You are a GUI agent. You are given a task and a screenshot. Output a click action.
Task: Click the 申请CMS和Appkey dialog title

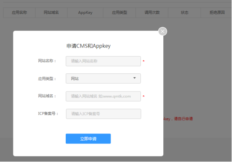tap(88, 46)
